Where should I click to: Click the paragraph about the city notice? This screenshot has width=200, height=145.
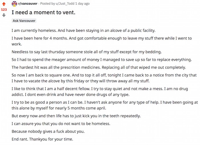point(104,78)
